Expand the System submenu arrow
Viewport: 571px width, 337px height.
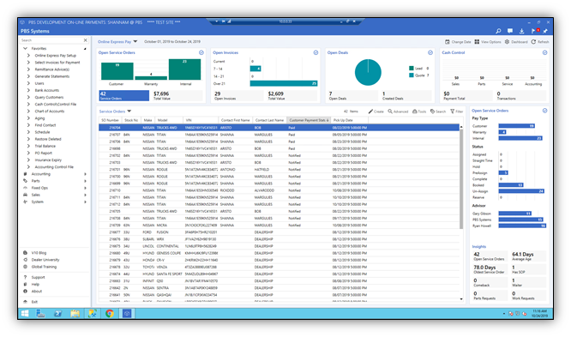click(85, 202)
